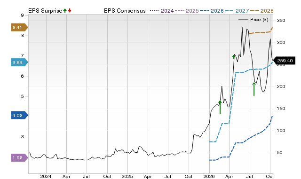
Task: Click the red EPS Surprise down arrow in legend
Action: pos(70,11)
